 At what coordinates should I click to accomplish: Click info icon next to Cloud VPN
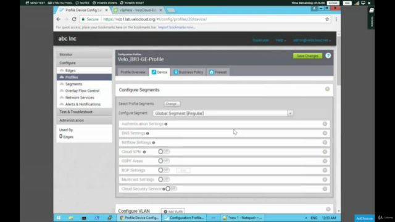(144, 152)
